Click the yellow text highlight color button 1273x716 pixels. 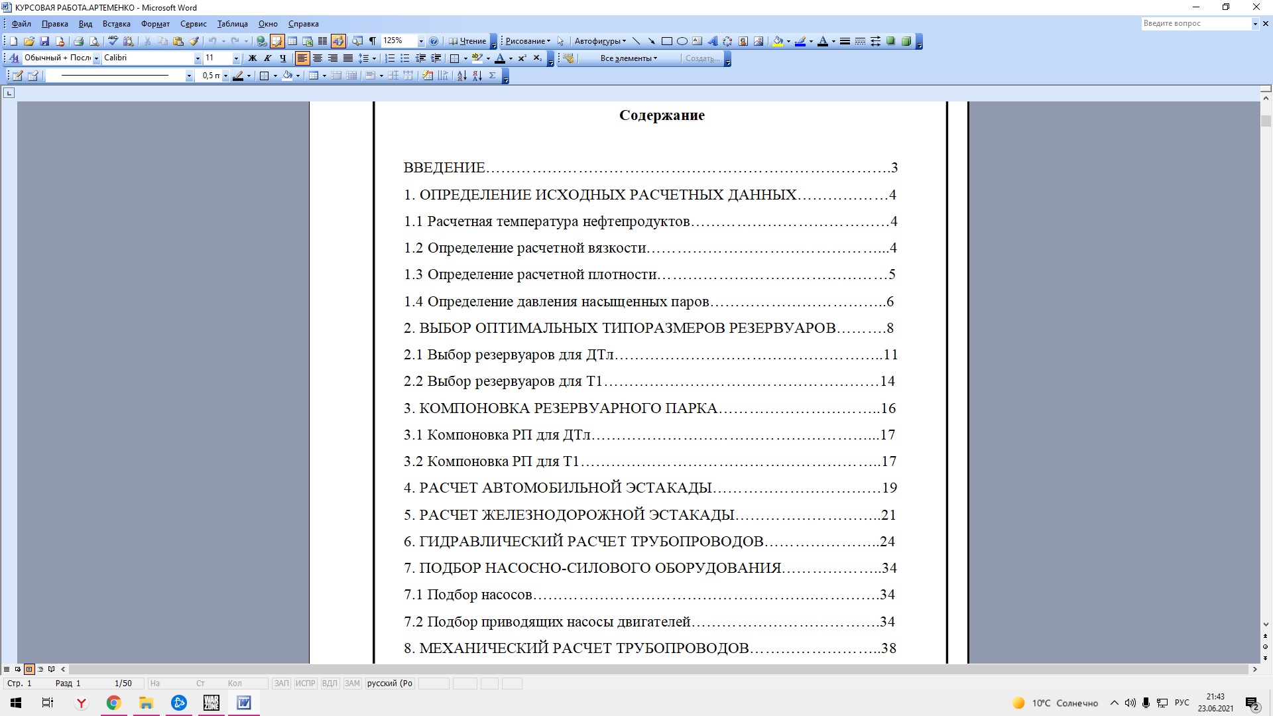coord(477,58)
